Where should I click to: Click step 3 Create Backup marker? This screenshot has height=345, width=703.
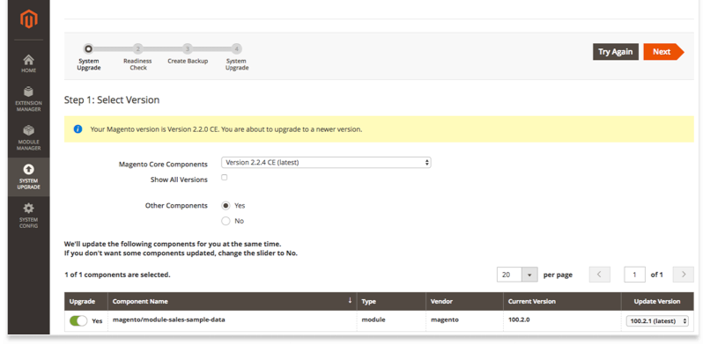pyautogui.click(x=188, y=48)
